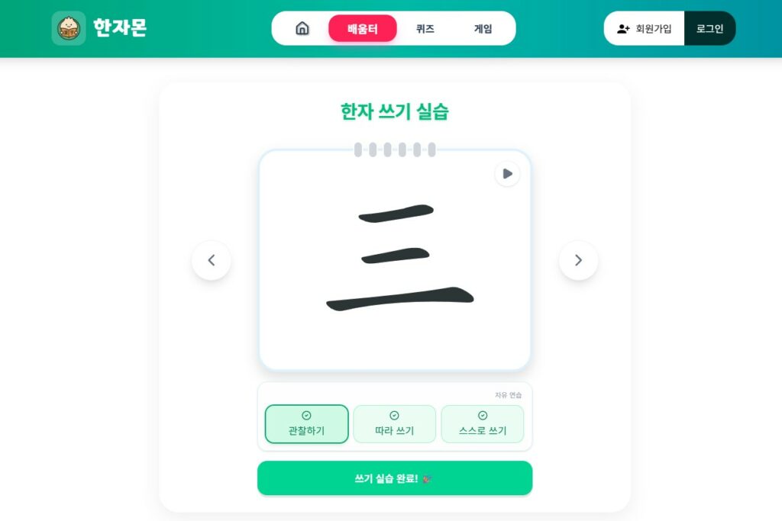
Task: Switch to 따라 쓰기 mode
Action: click(x=395, y=424)
